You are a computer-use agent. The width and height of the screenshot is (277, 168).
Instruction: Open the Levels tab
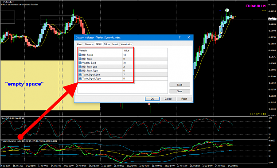[x=115, y=44]
